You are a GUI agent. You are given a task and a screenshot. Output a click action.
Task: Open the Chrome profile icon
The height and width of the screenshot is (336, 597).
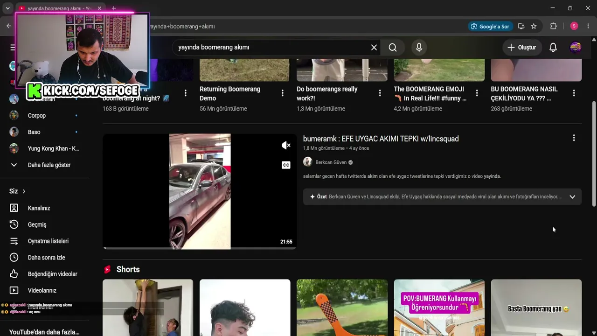pyautogui.click(x=574, y=26)
